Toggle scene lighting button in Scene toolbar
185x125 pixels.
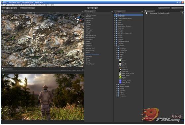tap(28, 13)
